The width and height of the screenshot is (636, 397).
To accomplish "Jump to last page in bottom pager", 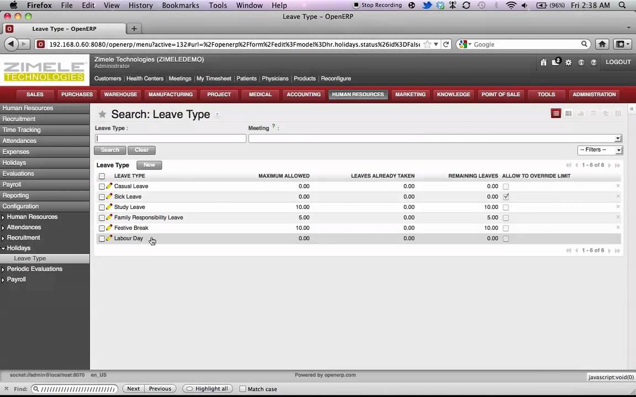I will click(617, 251).
